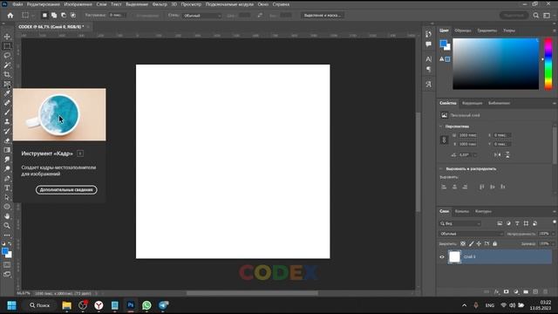Click foreground color swatch in Color panel
The width and height of the screenshot is (558, 314).
pos(443,44)
